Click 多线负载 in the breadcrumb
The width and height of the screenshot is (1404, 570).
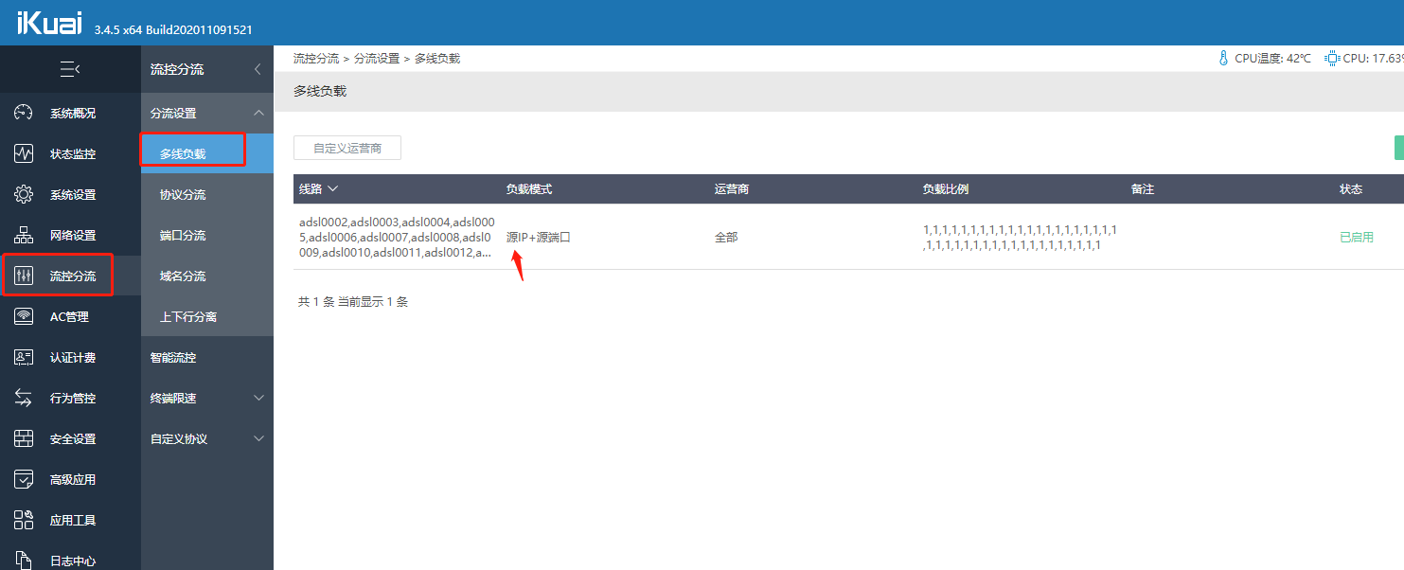click(437, 59)
